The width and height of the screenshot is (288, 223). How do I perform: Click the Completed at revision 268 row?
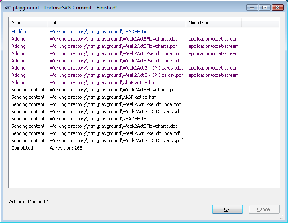(66, 148)
